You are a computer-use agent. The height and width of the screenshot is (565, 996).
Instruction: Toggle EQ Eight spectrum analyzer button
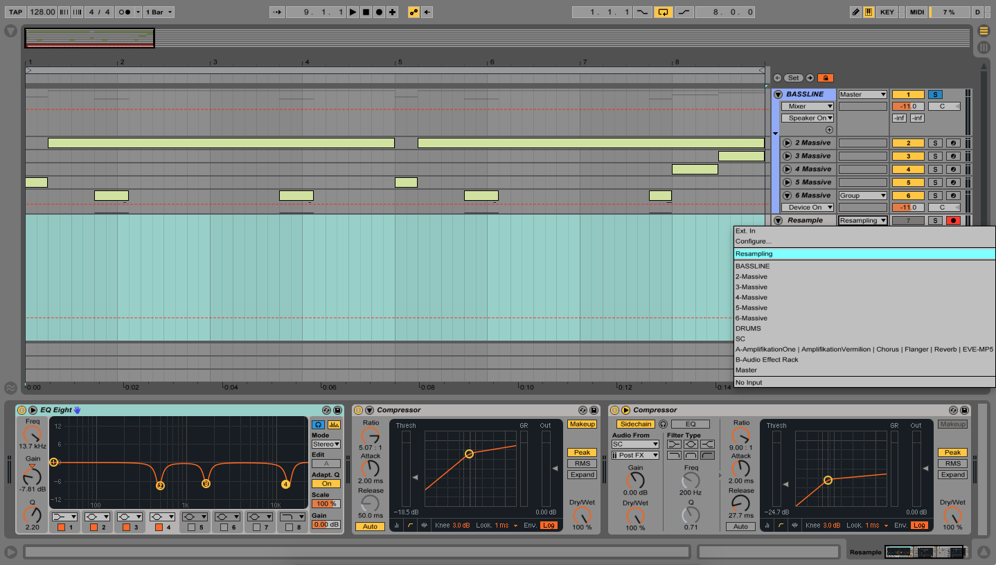point(334,424)
